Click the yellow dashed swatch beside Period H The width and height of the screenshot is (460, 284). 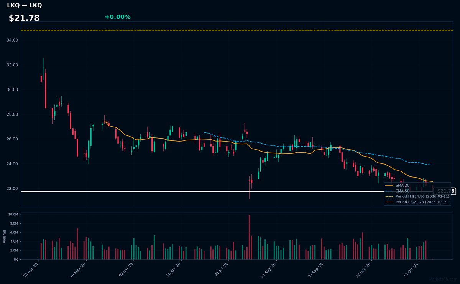pos(389,196)
